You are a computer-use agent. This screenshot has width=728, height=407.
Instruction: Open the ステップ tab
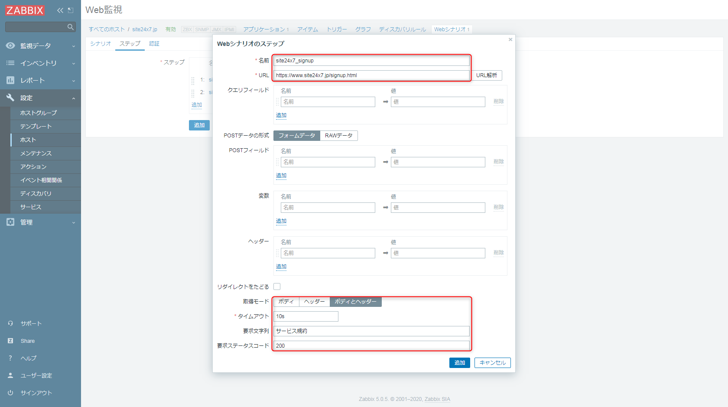coord(130,44)
